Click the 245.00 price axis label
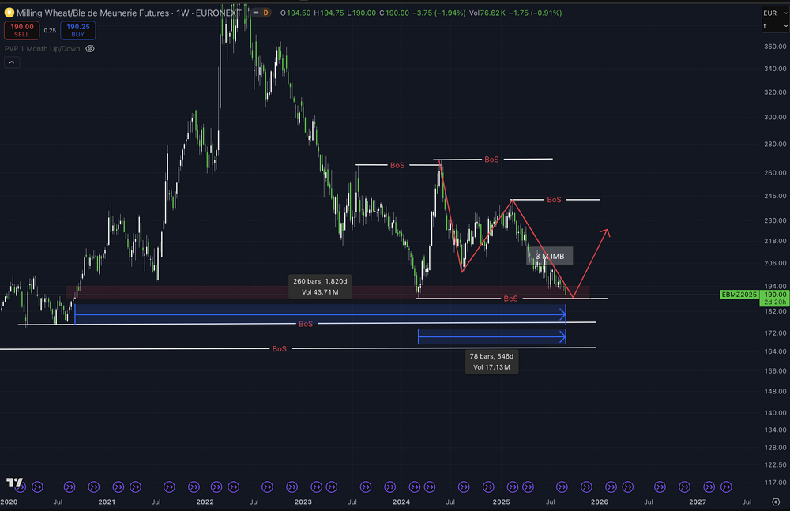Viewport: 790px width, 511px height. click(775, 196)
